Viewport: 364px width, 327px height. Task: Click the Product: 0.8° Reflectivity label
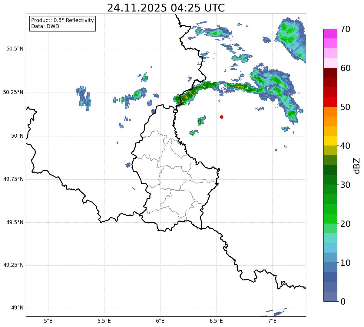coord(62,20)
